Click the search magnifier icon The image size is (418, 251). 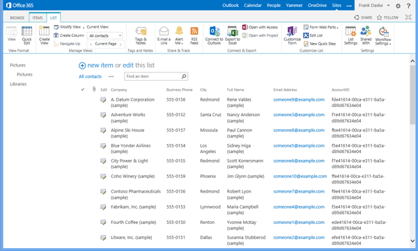click(x=184, y=76)
